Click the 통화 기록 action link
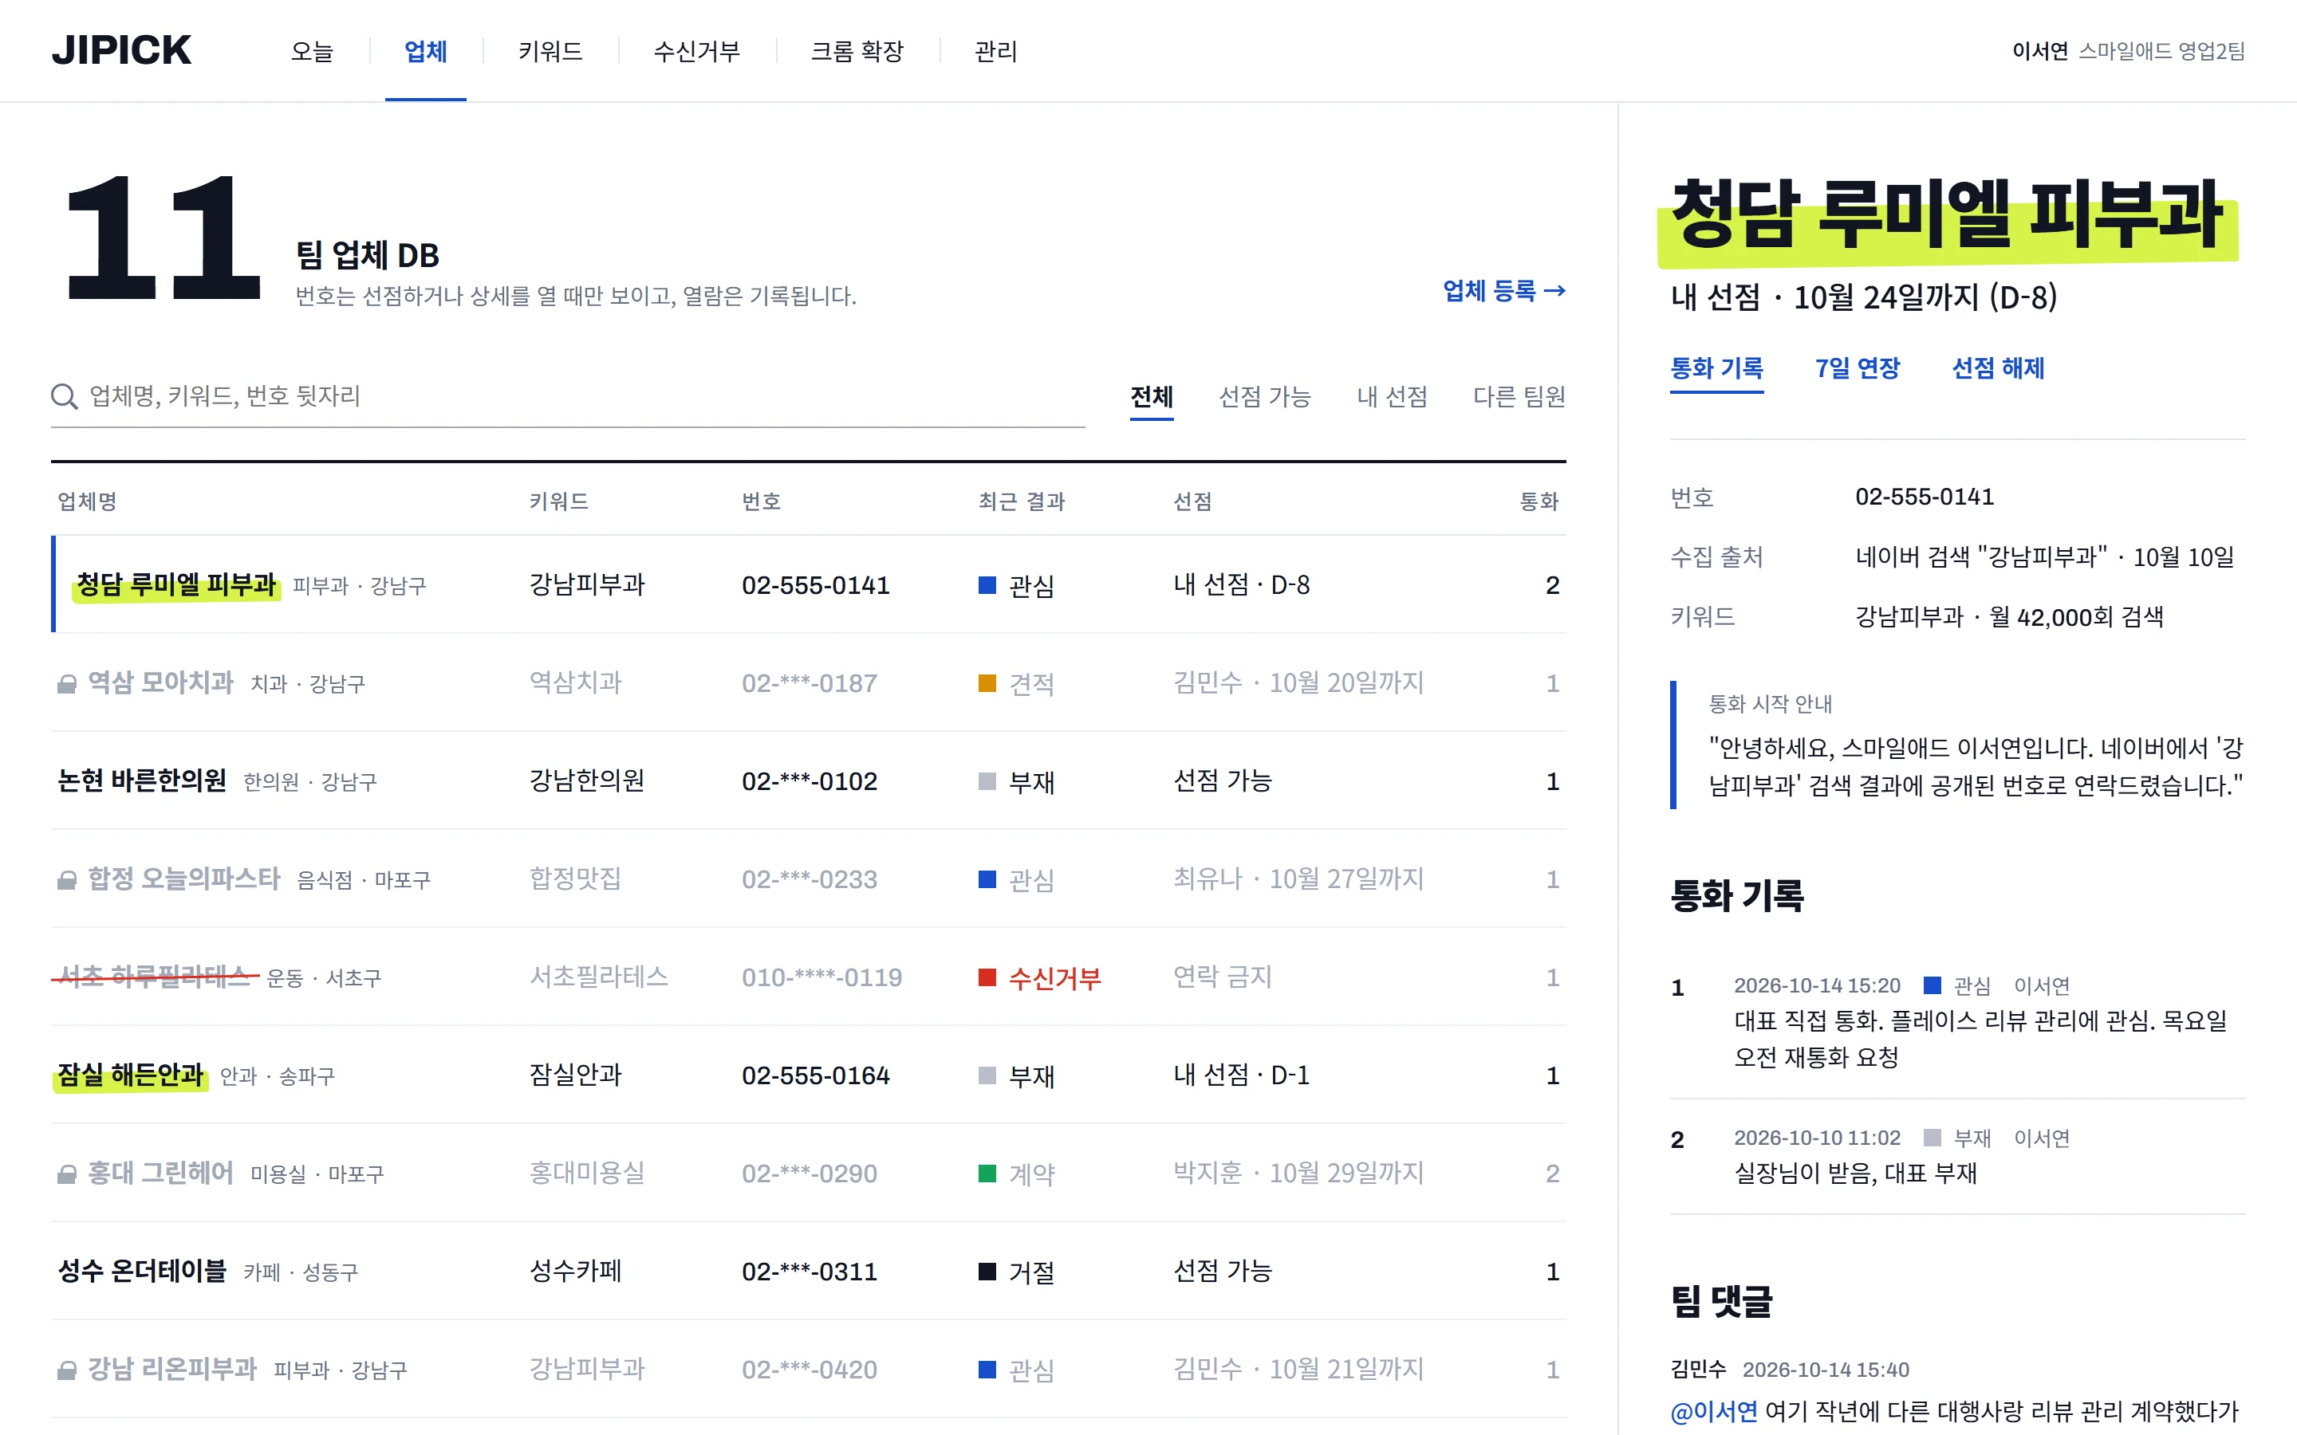 pyautogui.click(x=1716, y=368)
